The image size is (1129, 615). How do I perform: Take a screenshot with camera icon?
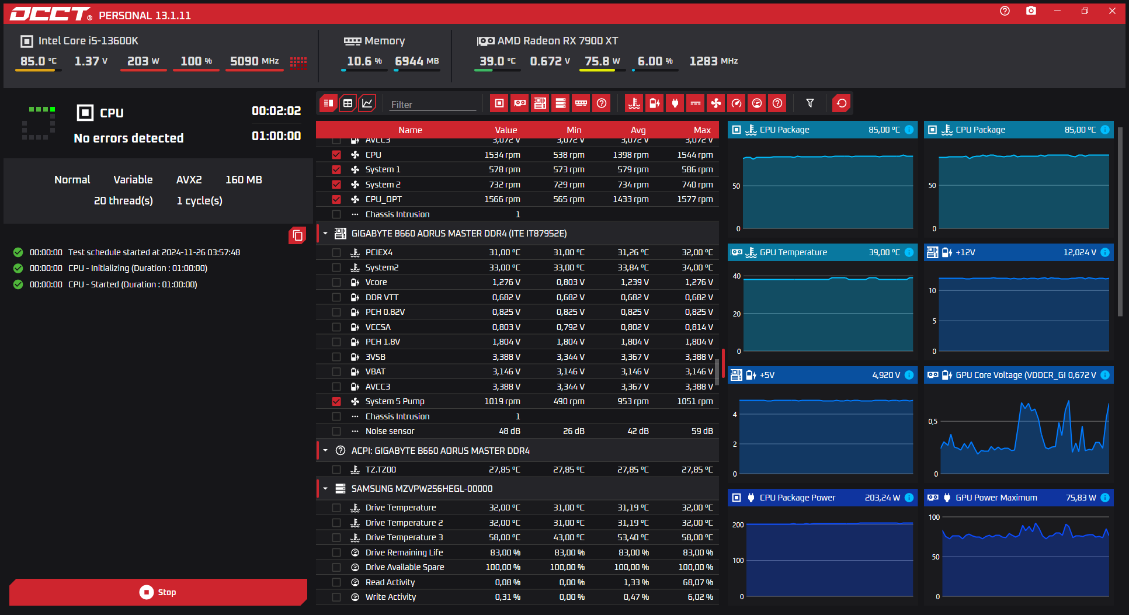pos(1031,11)
